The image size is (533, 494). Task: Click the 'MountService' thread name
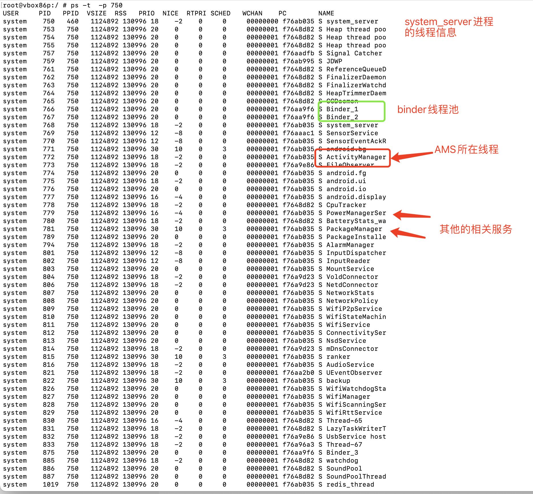350,269
